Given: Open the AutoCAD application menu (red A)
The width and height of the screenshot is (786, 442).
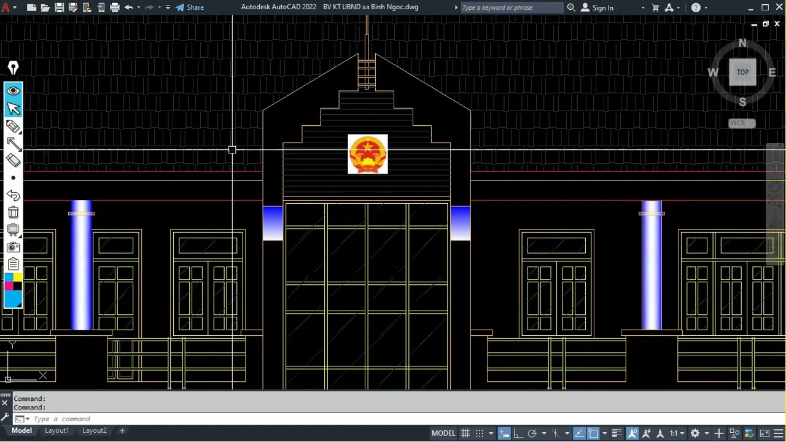Looking at the screenshot, I should (x=6, y=7).
